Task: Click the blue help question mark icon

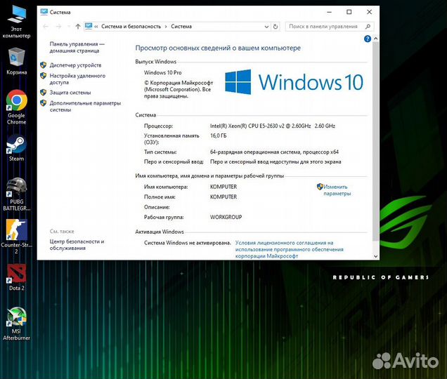Action: pos(368,39)
